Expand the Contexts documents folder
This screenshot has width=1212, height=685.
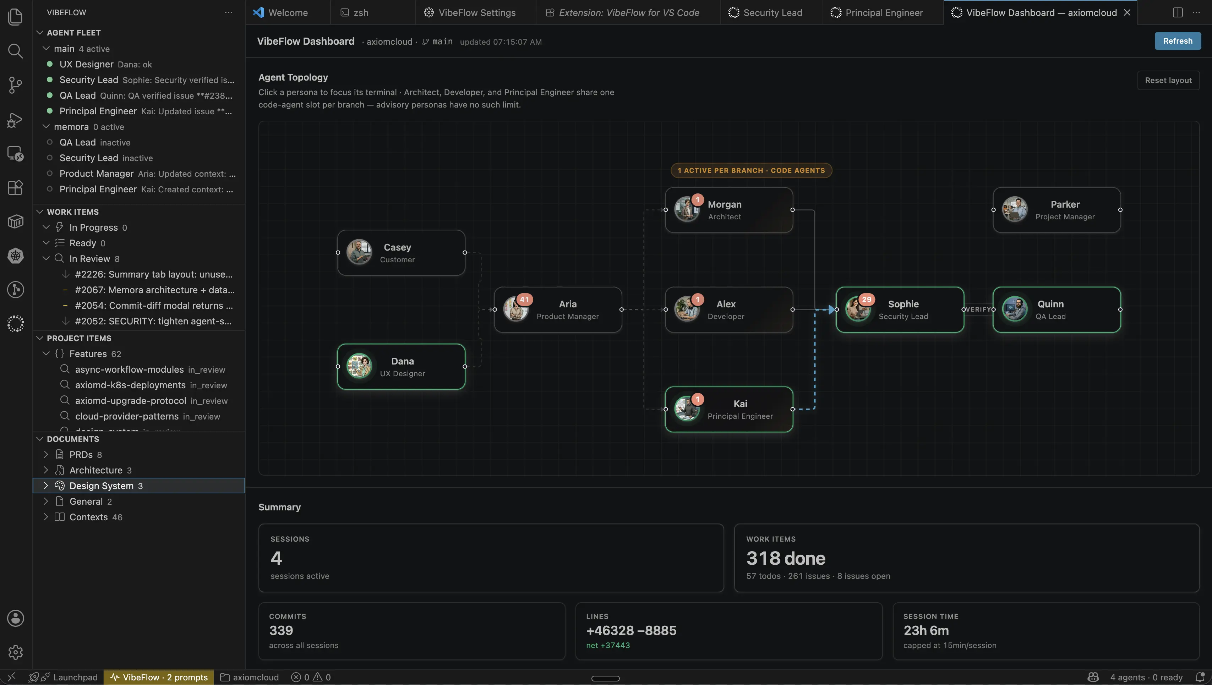pos(46,517)
